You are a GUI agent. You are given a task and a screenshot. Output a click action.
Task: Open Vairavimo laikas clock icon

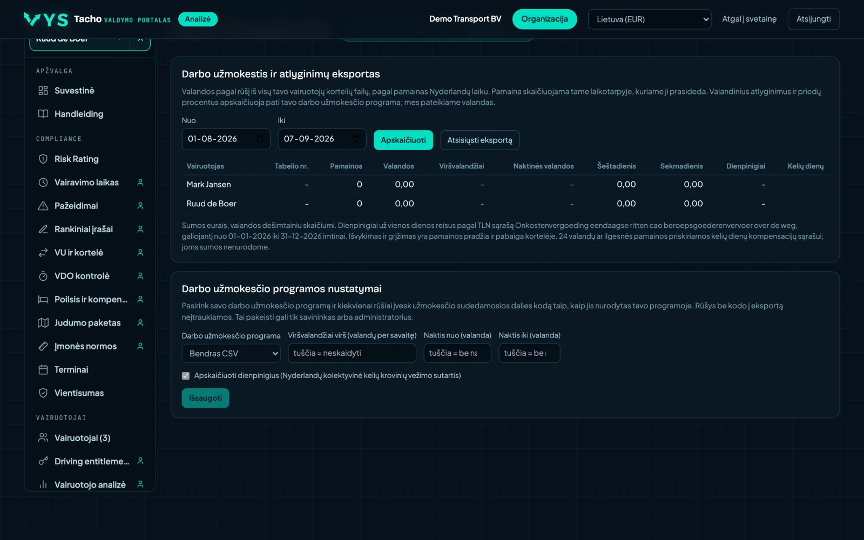pyautogui.click(x=43, y=183)
